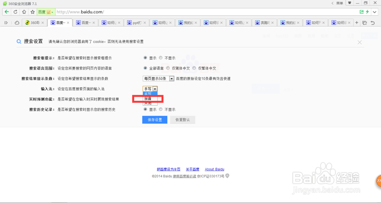Open the 使用百度前必读 link
The image size is (381, 203).
click(184, 176)
